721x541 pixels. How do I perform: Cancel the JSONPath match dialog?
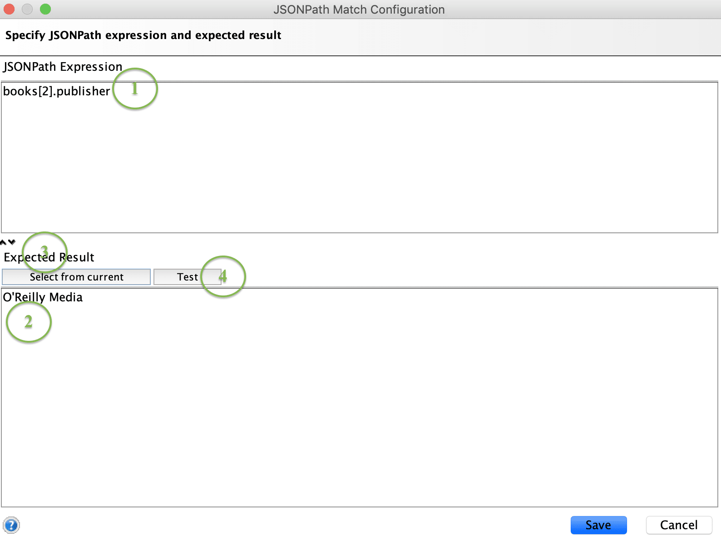(x=678, y=525)
